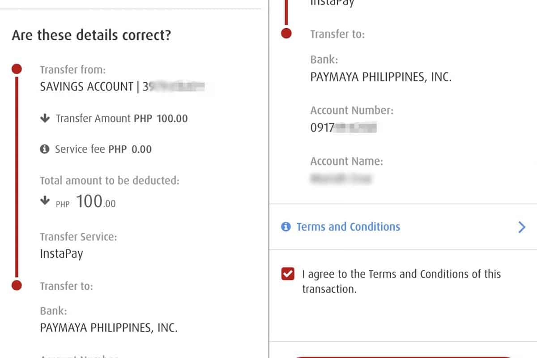537x358 pixels.
Task: Click the 0917 account number field
Action: (343, 128)
